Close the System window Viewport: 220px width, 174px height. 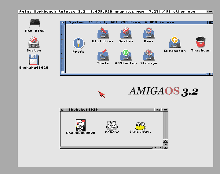(63, 22)
